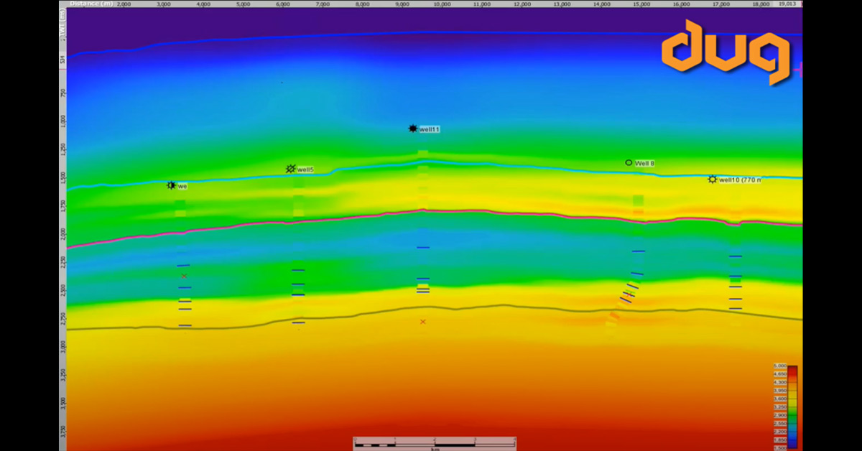
Task: Click the leftmost 'we' well marker
Action: coord(171,185)
